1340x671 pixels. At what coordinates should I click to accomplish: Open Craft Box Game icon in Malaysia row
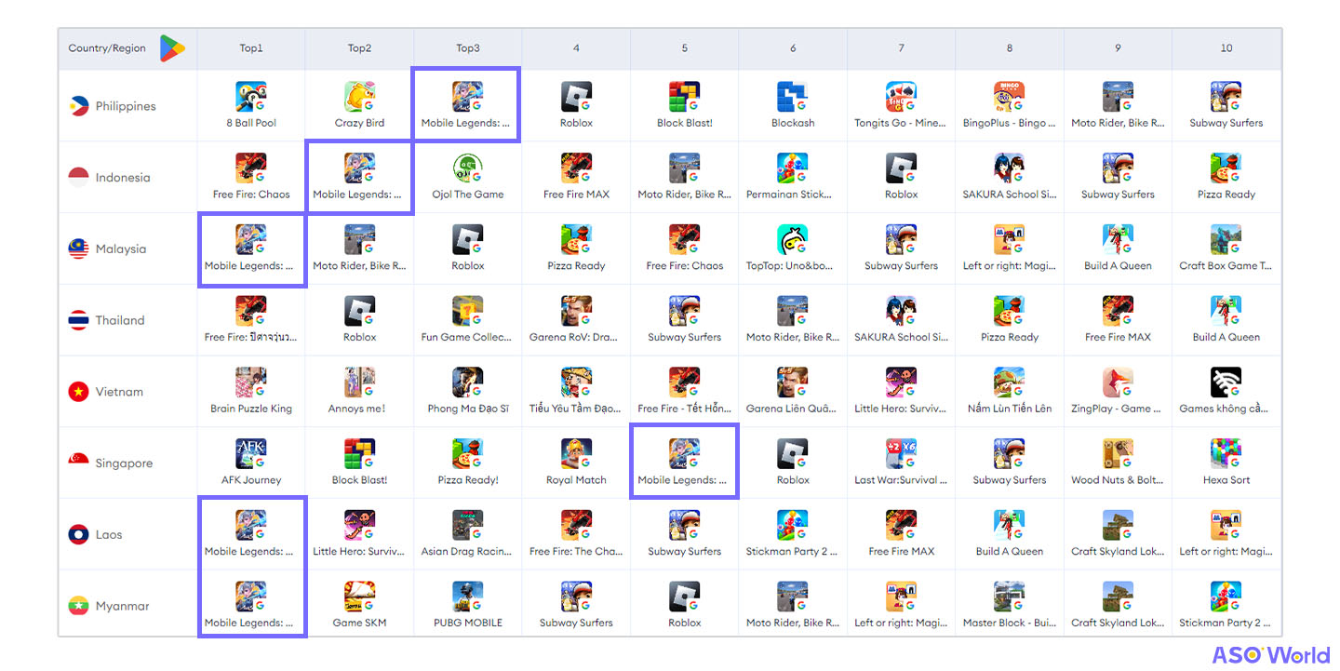tap(1226, 240)
